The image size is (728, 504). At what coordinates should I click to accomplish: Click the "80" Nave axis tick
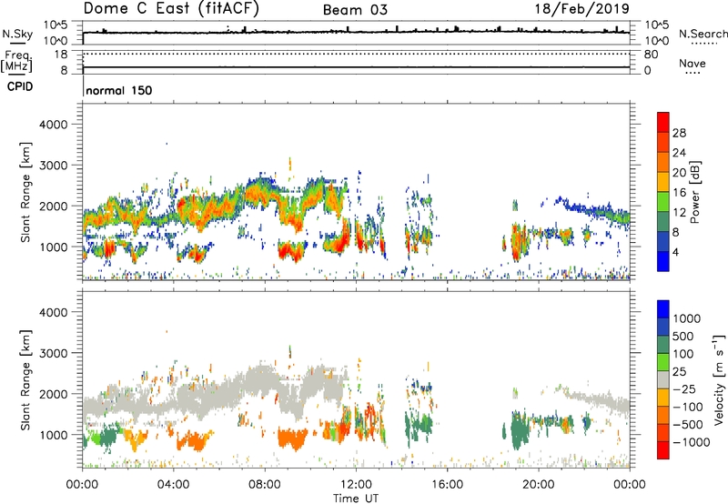point(651,55)
